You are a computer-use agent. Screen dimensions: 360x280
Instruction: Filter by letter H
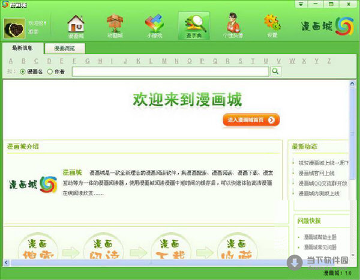[x=100, y=61]
